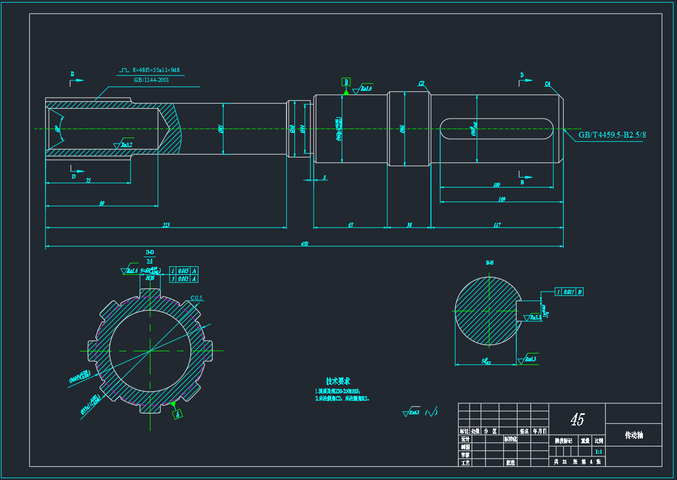The width and height of the screenshot is (677, 480).
Task: Click the '重量' header cell in title block
Action: [x=585, y=441]
